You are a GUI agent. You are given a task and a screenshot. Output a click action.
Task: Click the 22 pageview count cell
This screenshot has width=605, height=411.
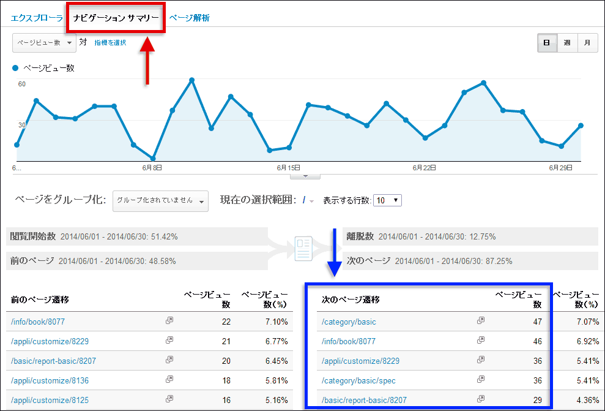[226, 322]
